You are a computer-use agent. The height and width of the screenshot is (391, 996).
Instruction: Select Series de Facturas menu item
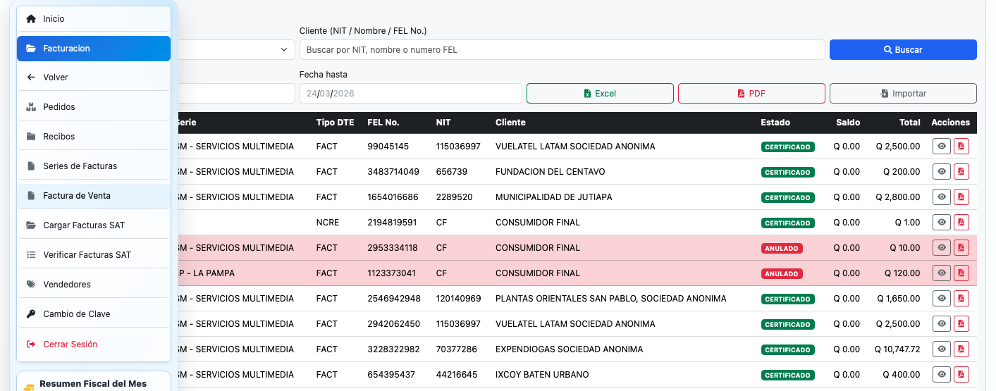(94, 166)
